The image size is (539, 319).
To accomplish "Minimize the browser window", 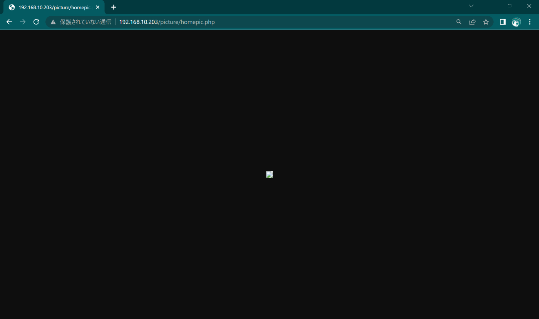I will 490,6.
